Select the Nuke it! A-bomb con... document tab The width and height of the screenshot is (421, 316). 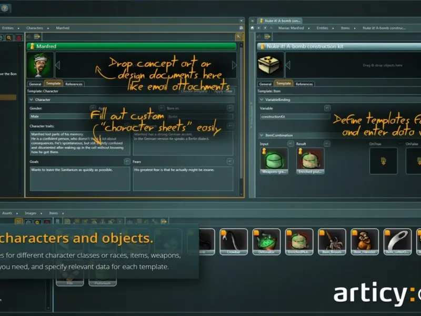(280, 21)
